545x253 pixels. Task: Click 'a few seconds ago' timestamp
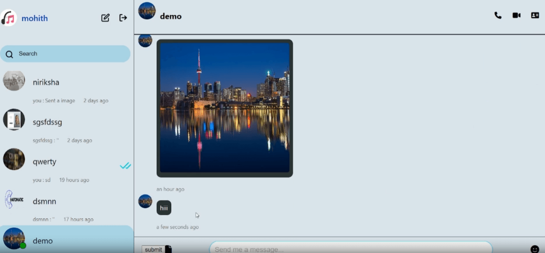(178, 227)
